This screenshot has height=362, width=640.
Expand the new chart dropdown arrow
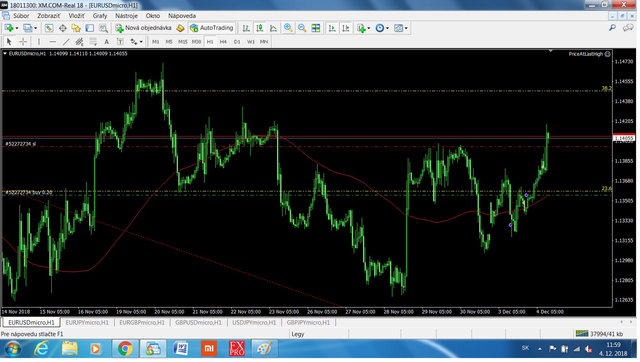click(17, 28)
